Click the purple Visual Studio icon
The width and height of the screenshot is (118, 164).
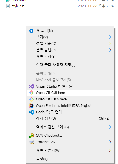click(31, 86)
